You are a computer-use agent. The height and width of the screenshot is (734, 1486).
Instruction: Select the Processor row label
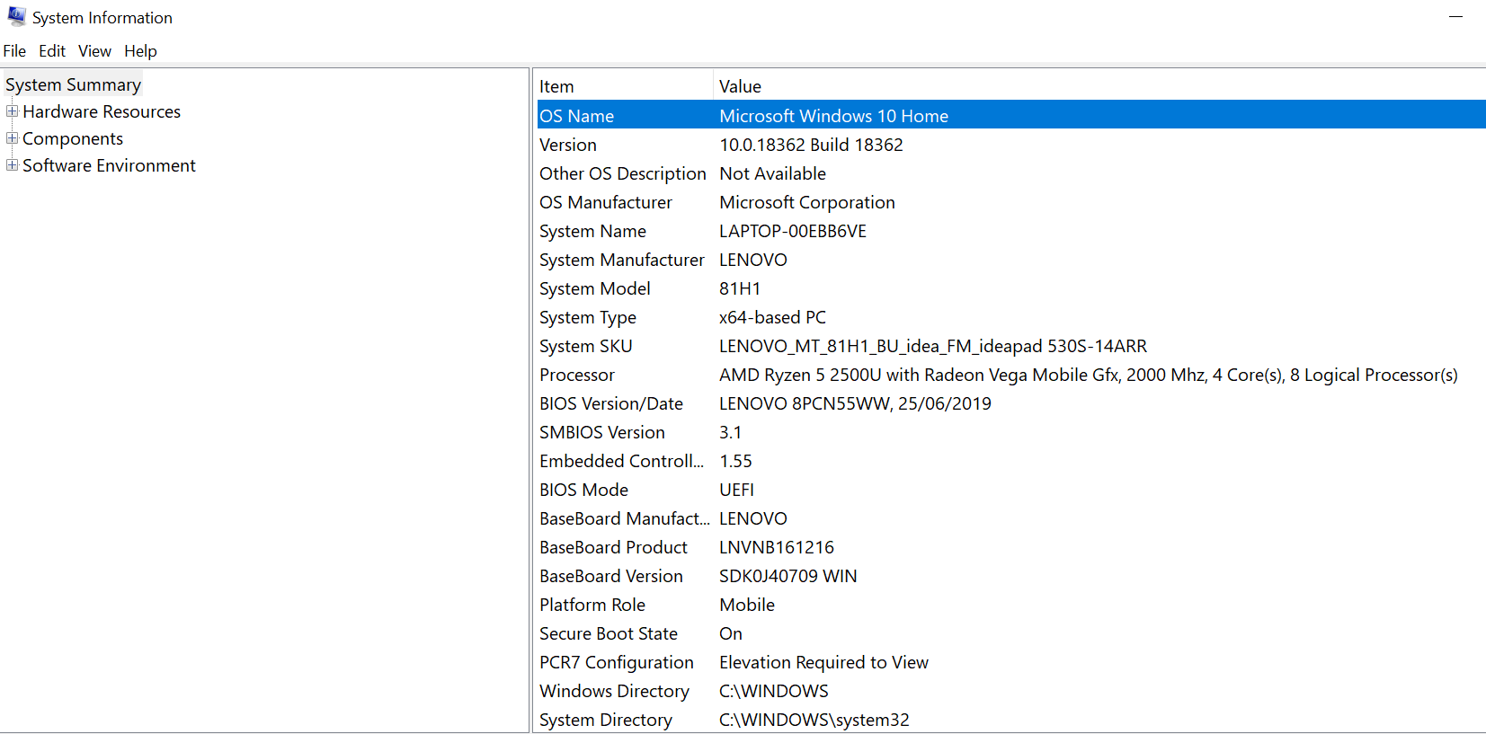[x=577, y=375]
